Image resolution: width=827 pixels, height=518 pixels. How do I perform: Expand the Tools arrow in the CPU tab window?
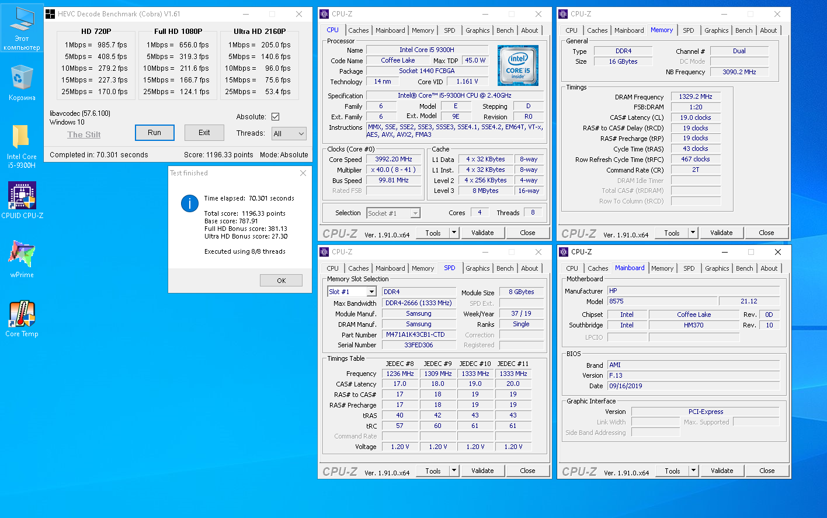click(x=454, y=233)
